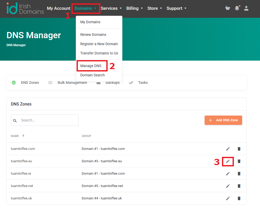This screenshot has width=260, height=211.
Task: Click the search magnifier icon
Action: tap(15, 120)
